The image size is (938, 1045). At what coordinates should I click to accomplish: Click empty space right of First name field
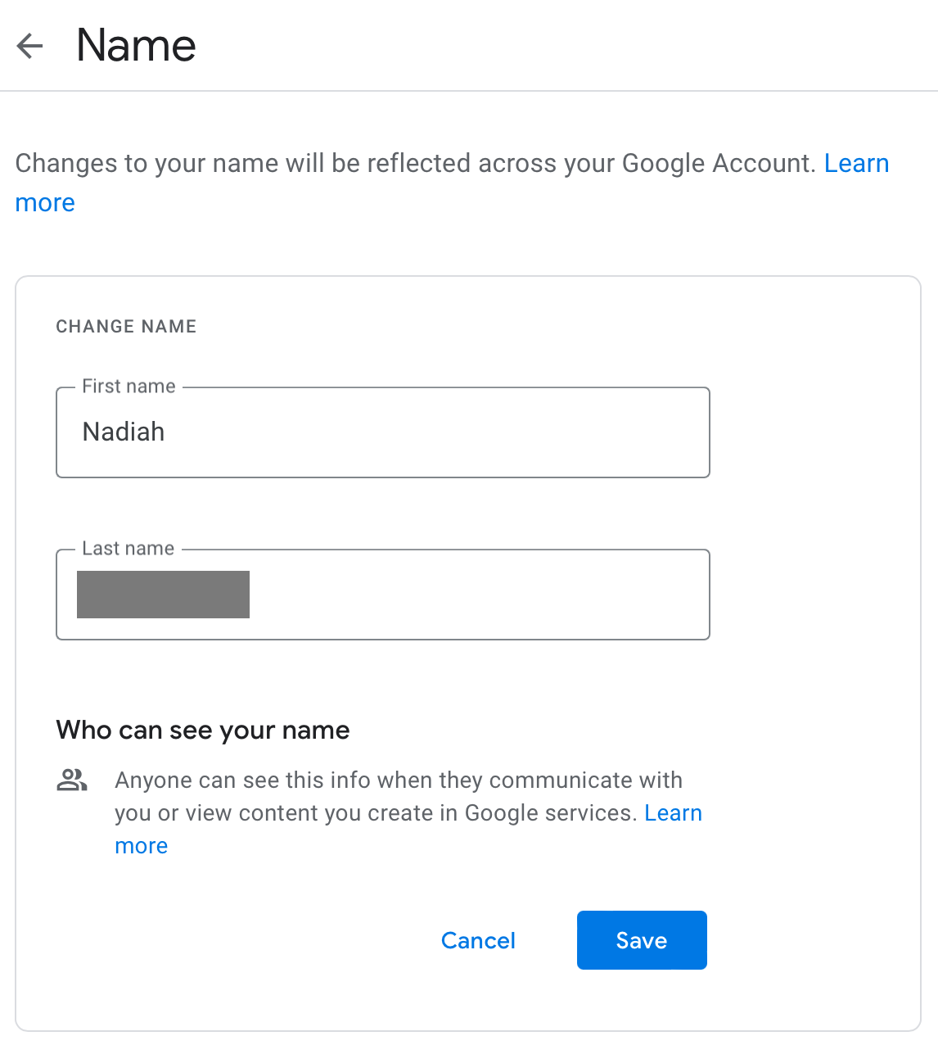click(x=810, y=432)
